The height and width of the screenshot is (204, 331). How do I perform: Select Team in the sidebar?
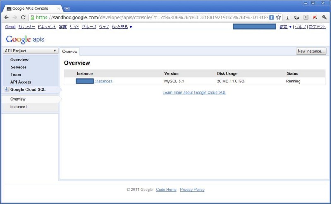pyautogui.click(x=16, y=75)
